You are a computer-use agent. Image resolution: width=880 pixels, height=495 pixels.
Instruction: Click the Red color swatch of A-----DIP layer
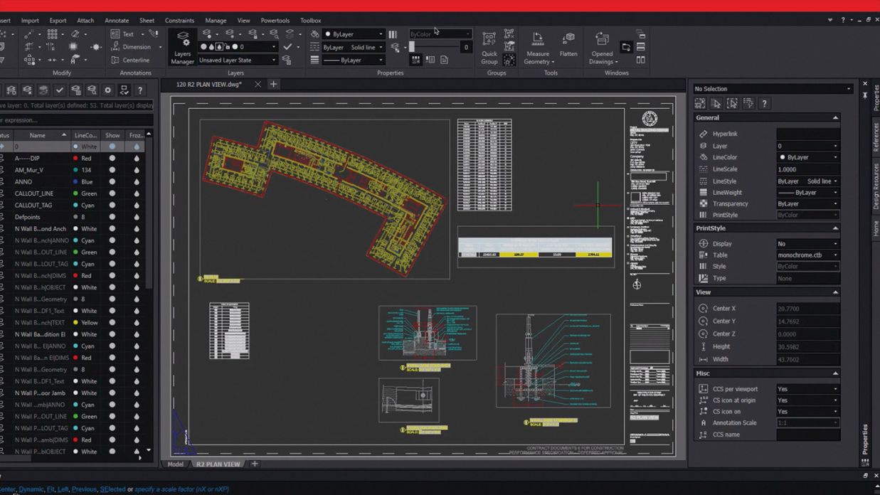click(75, 159)
